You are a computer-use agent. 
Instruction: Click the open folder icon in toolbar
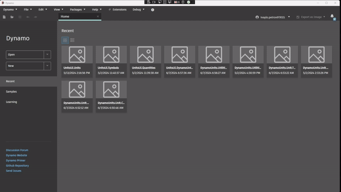12,17
